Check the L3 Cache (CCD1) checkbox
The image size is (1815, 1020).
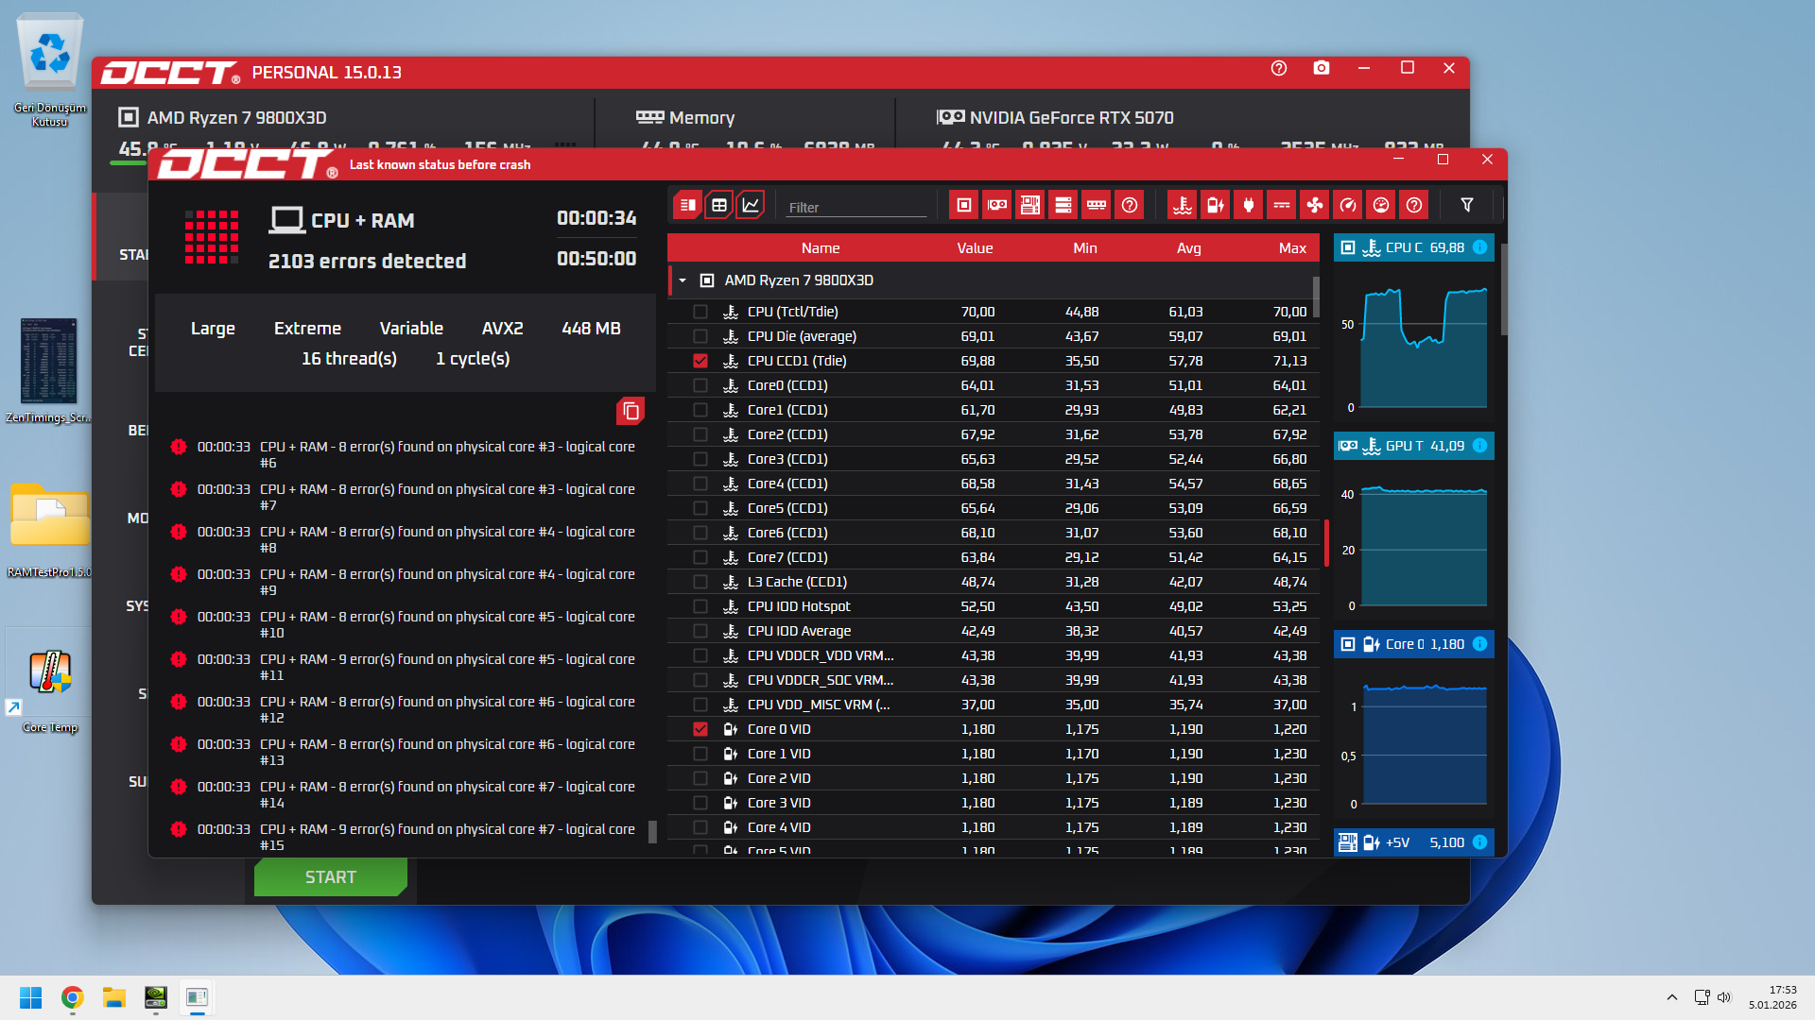tap(700, 582)
